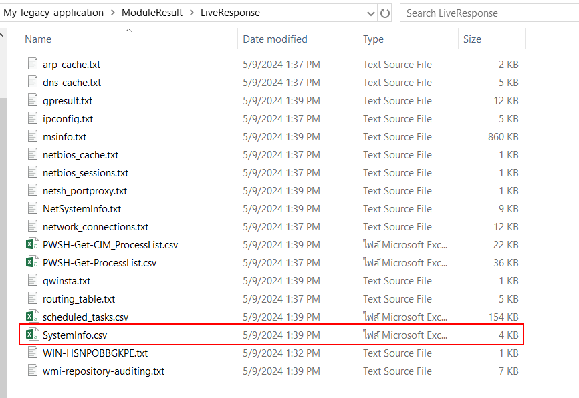The image size is (579, 398).
Task: Refresh the LiveResponse folder view
Action: coord(384,13)
